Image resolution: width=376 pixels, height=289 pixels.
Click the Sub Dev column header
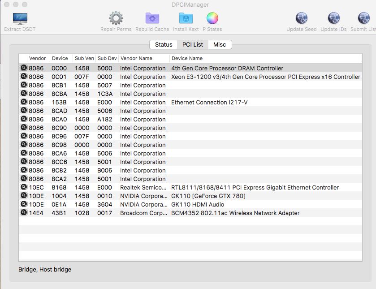(x=107, y=58)
